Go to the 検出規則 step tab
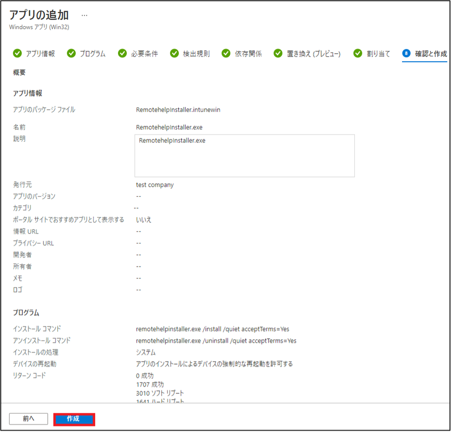The width and height of the screenshot is (451, 432). [196, 54]
